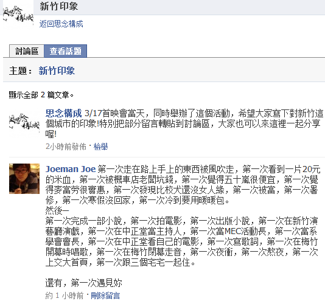This screenshot has height=304, width=325.
Task: Open the 新竹印象 topic title link
Action: tap(57, 71)
